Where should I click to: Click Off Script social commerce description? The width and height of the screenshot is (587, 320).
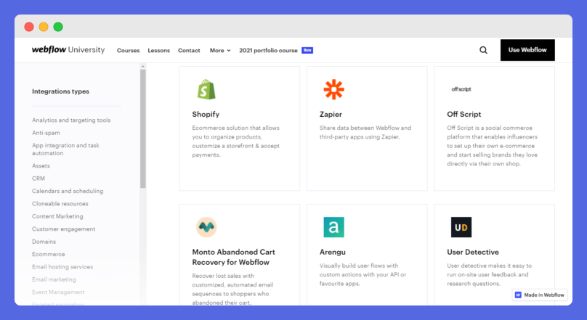493,146
